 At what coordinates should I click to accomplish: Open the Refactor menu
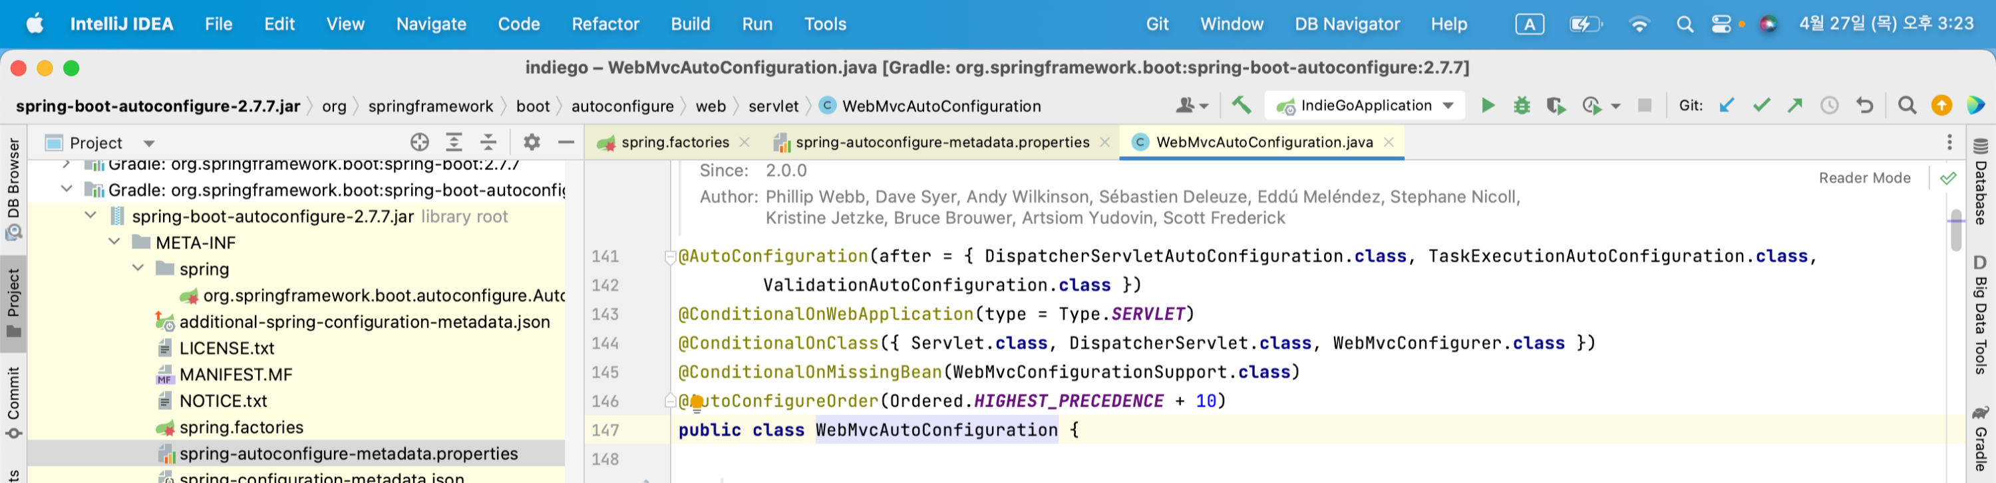tap(605, 24)
